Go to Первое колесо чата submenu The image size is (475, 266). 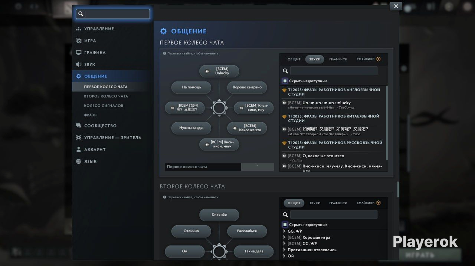point(106,87)
